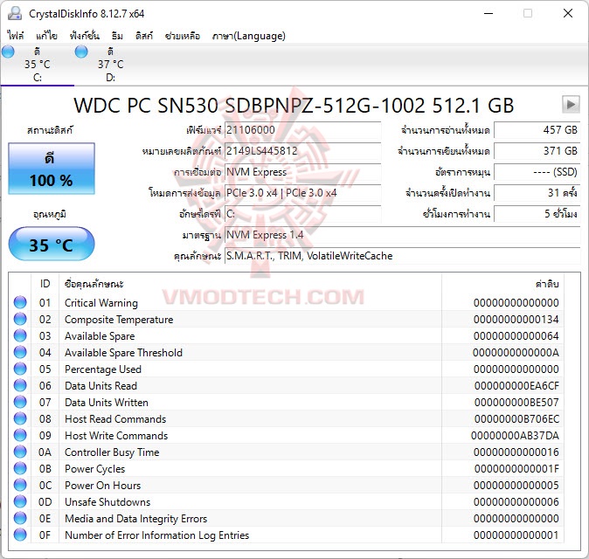
Task: Click raw value 000000000001F
Action: 516,468
